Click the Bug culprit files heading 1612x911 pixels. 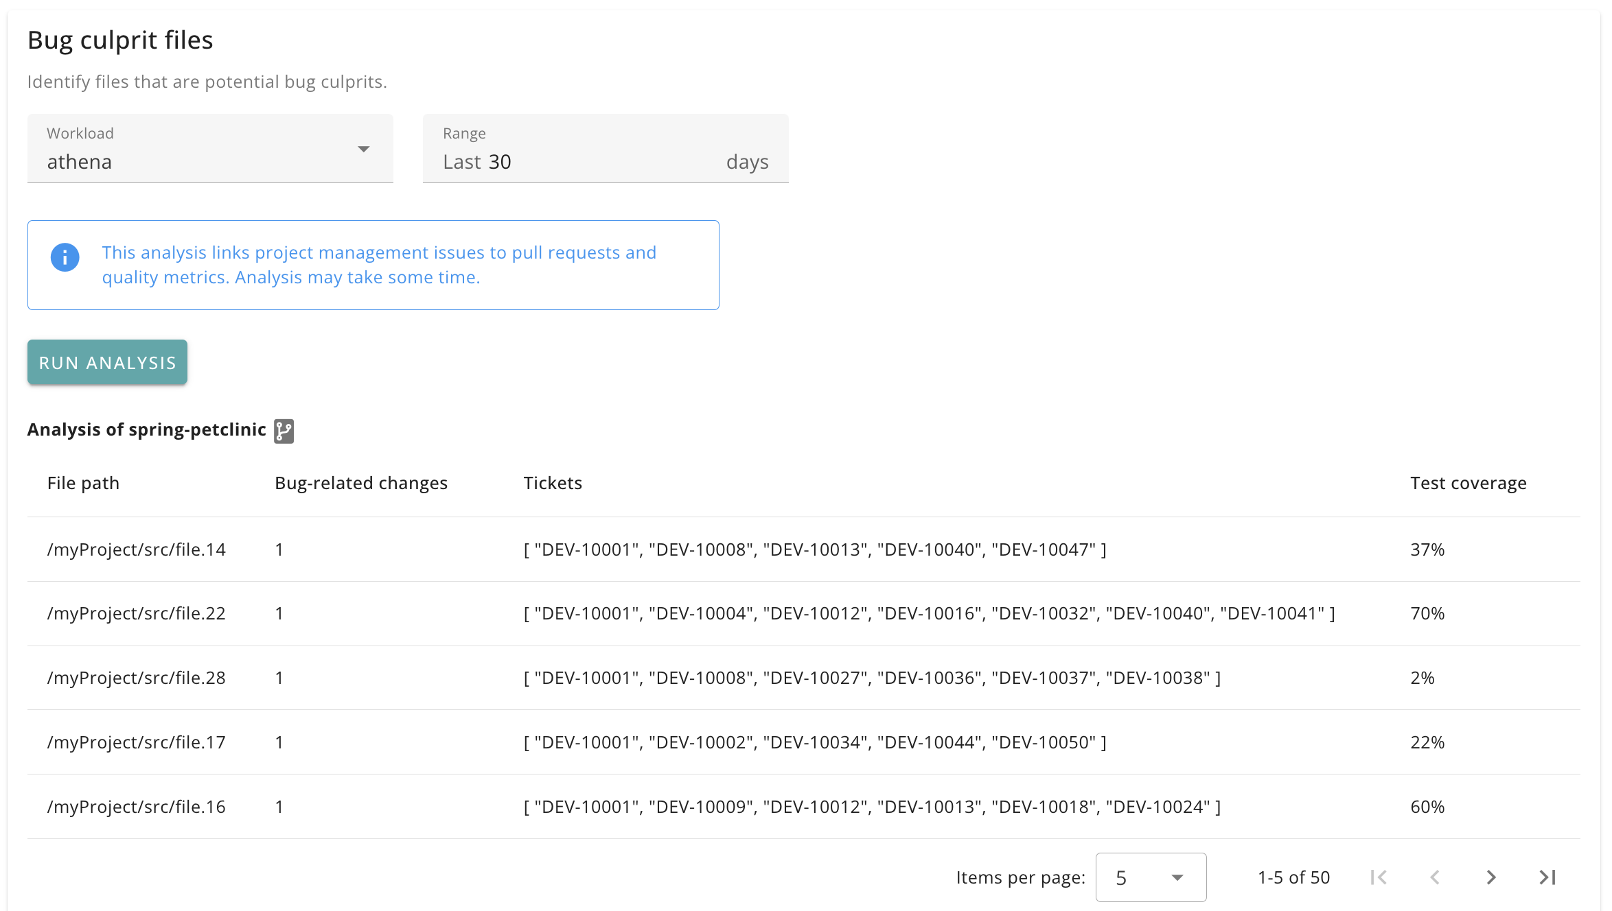click(120, 40)
